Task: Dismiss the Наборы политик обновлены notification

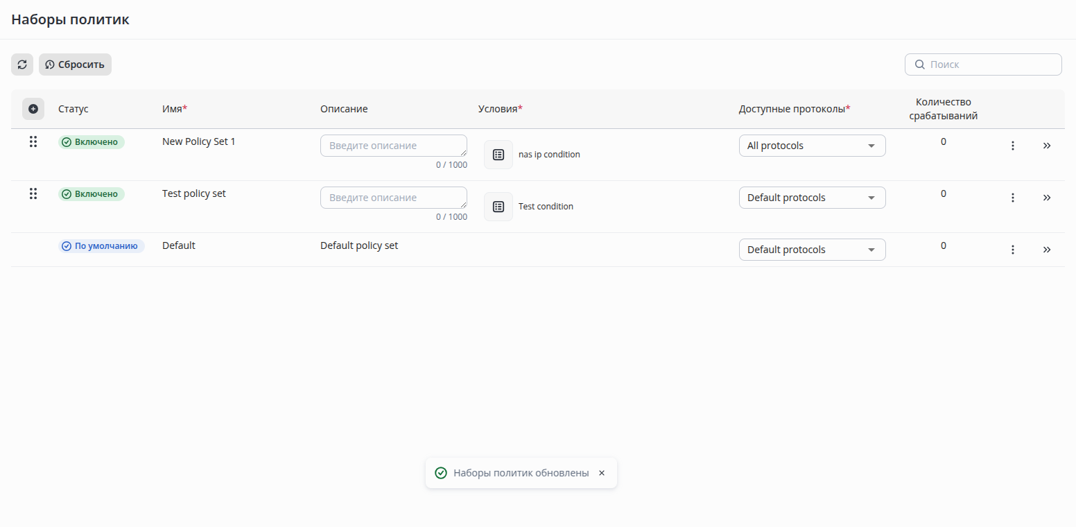Action: (602, 473)
